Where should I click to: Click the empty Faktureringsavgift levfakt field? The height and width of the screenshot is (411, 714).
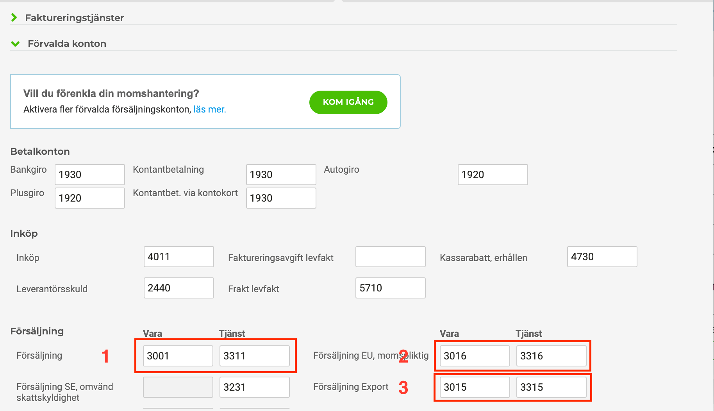point(390,257)
